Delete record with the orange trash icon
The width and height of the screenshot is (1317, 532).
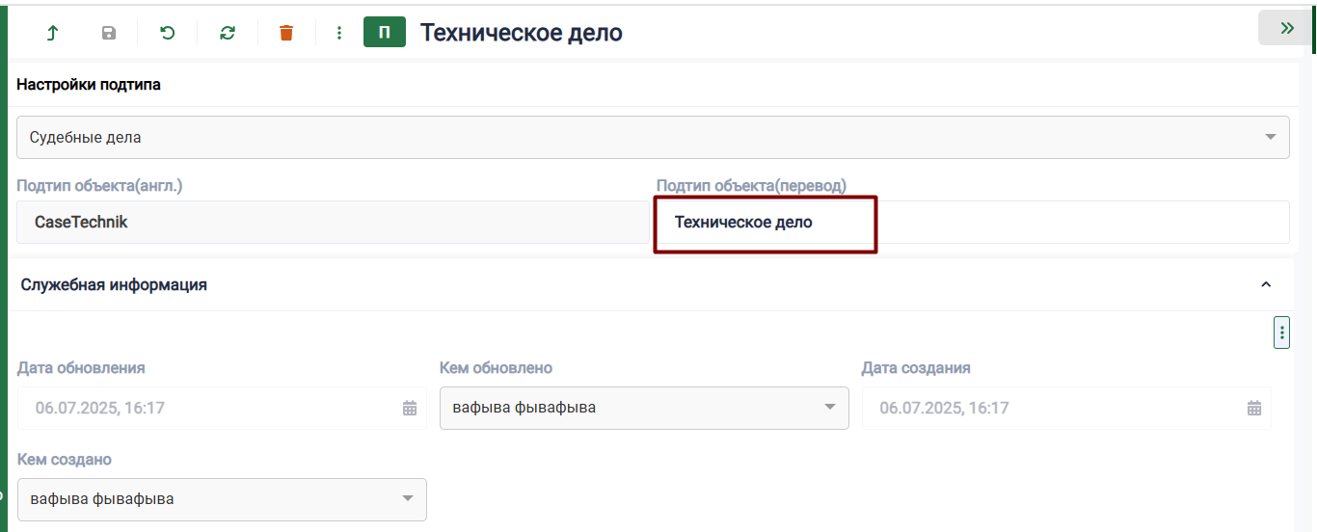tap(286, 33)
